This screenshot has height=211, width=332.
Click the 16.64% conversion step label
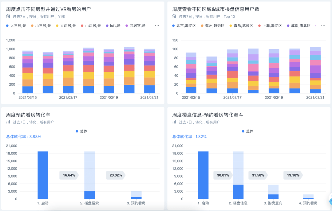click(x=69, y=175)
